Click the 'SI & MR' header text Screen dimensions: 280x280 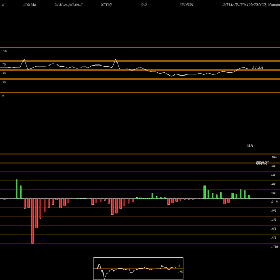[x=30, y=4]
